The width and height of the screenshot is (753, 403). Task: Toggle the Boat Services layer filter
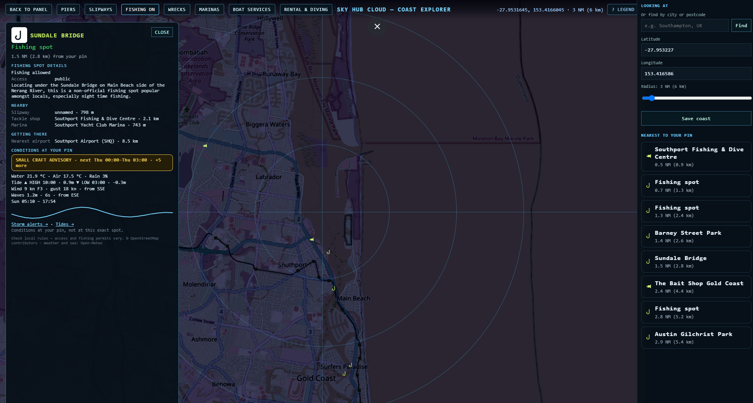pyautogui.click(x=252, y=9)
